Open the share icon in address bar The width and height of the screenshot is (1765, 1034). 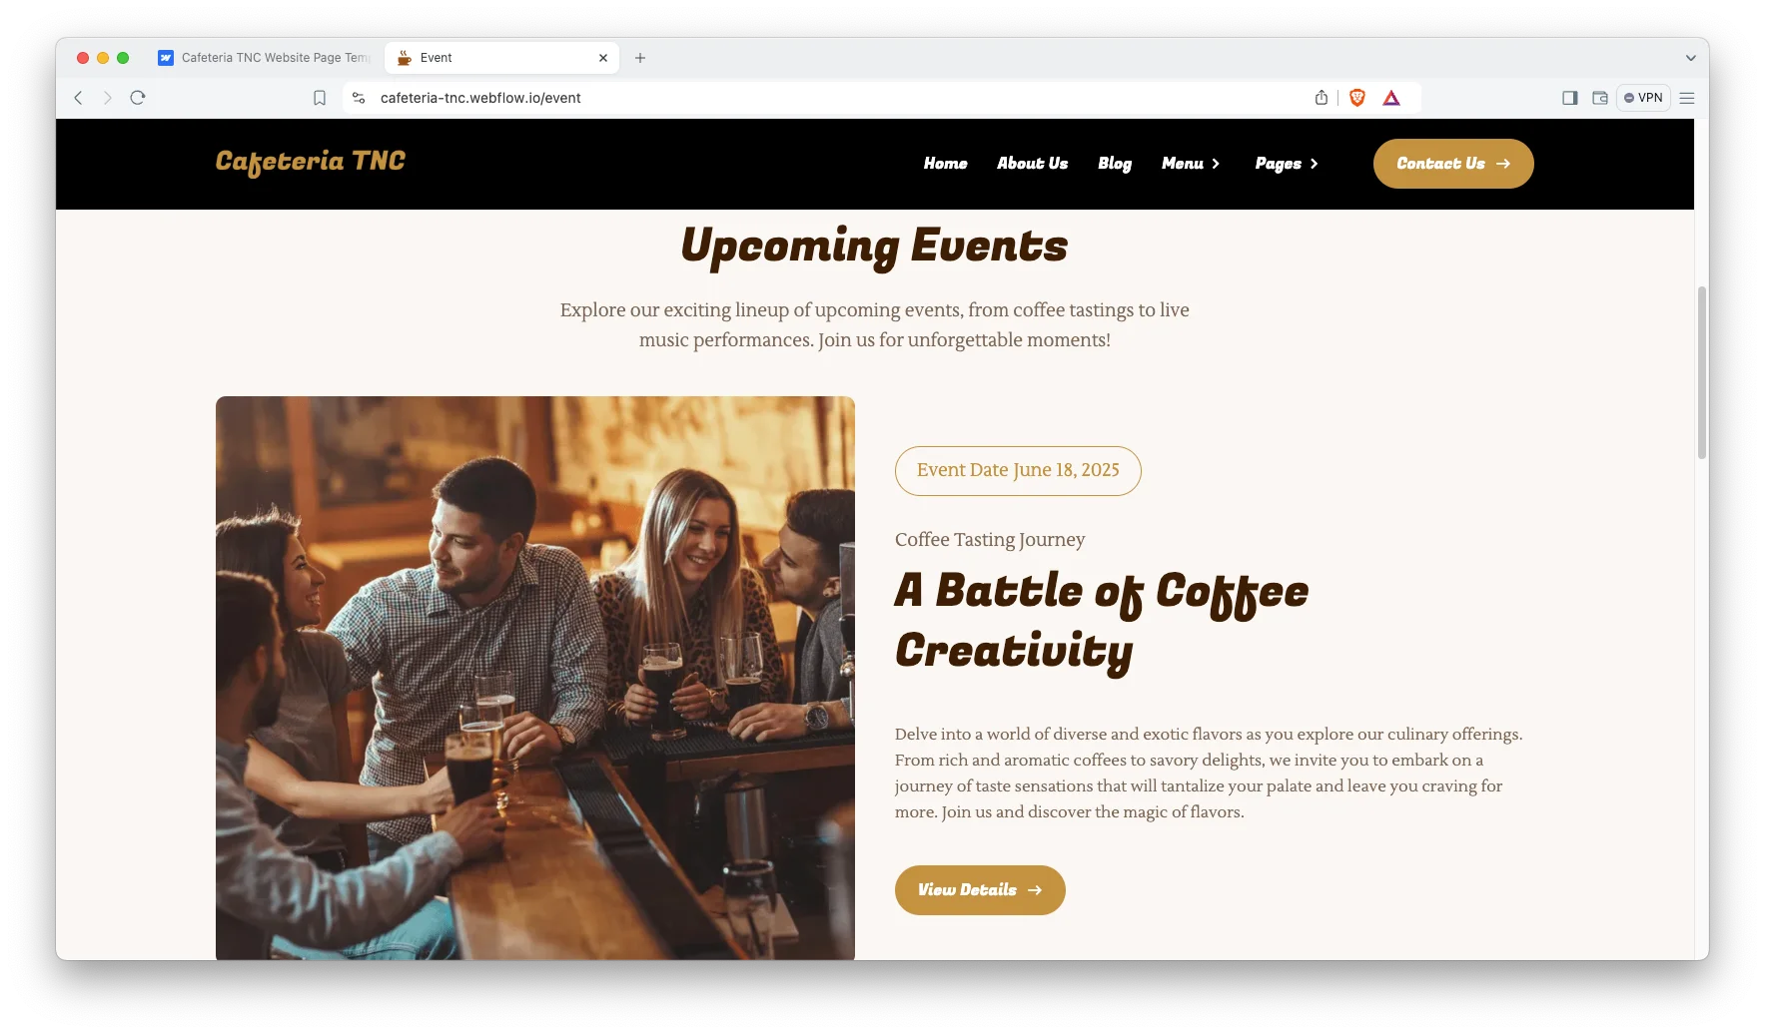point(1322,98)
